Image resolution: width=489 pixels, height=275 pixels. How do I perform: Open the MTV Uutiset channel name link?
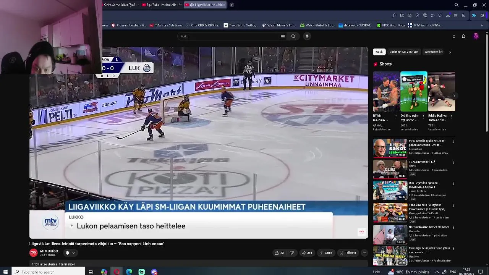[49, 251]
